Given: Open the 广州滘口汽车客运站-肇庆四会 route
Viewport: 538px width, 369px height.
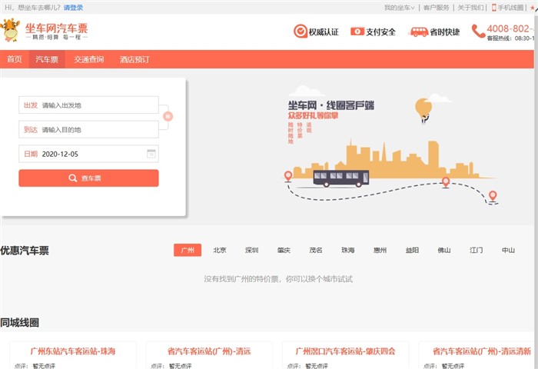Looking at the screenshot, I should (346, 351).
